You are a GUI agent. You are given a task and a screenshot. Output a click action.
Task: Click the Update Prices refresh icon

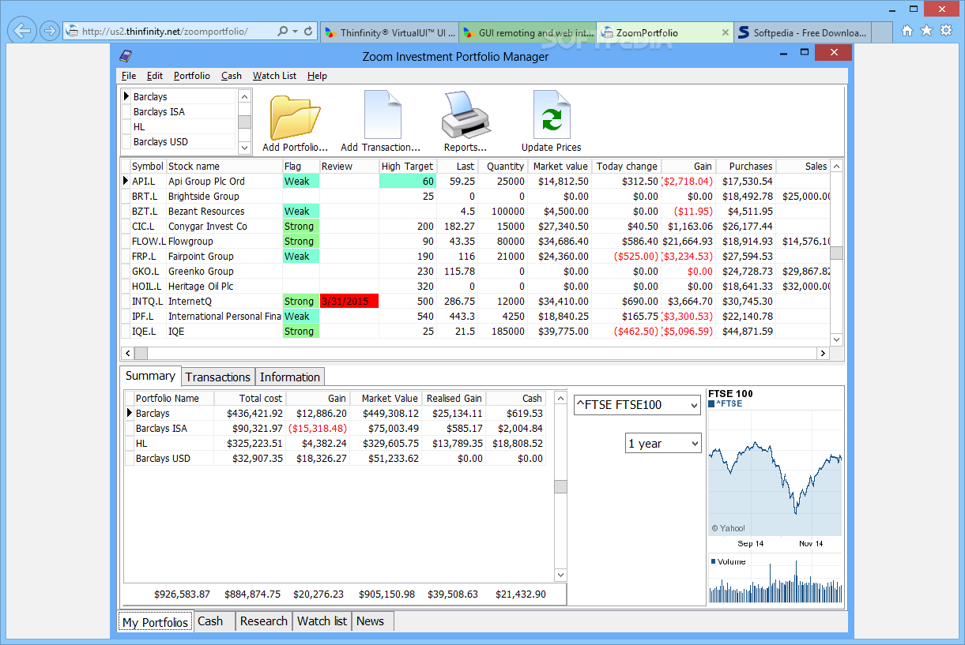click(552, 115)
